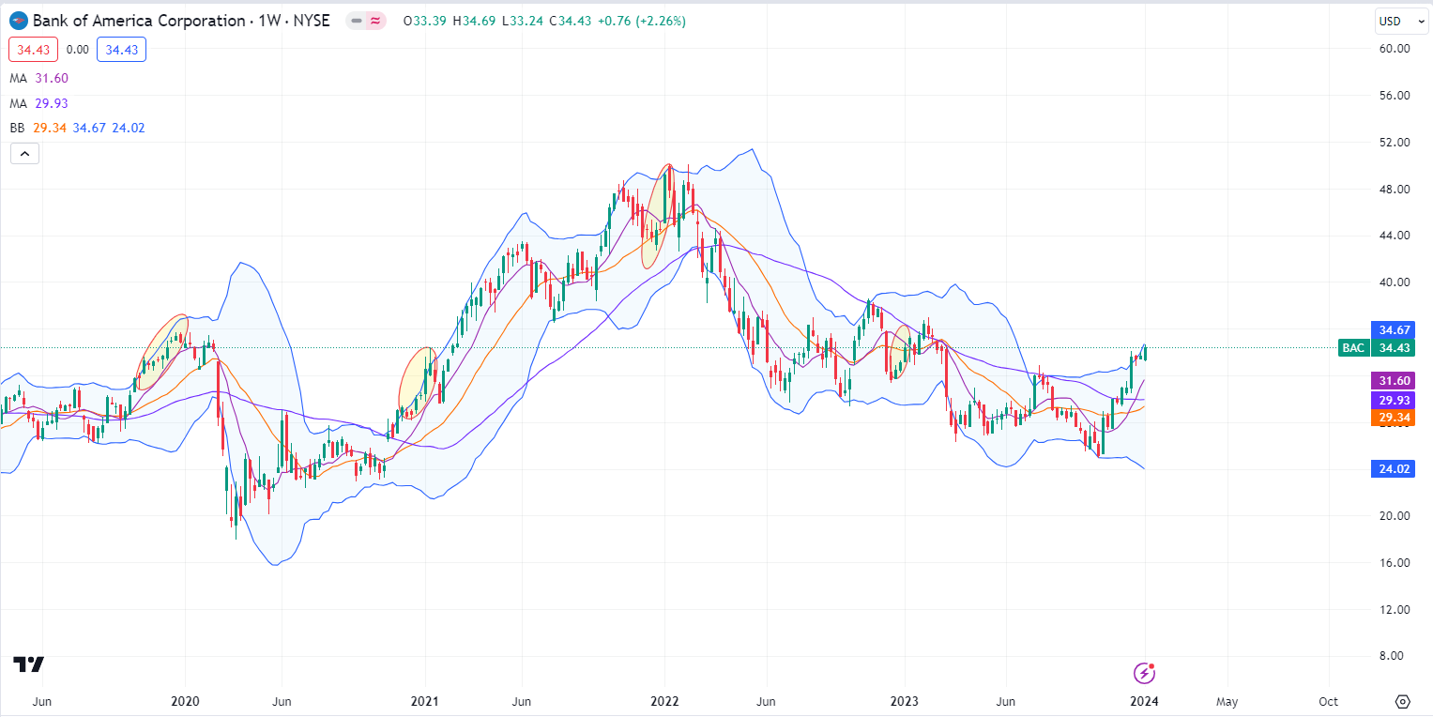Click the close value C34.43
The image size is (1433, 717).
pos(570,21)
